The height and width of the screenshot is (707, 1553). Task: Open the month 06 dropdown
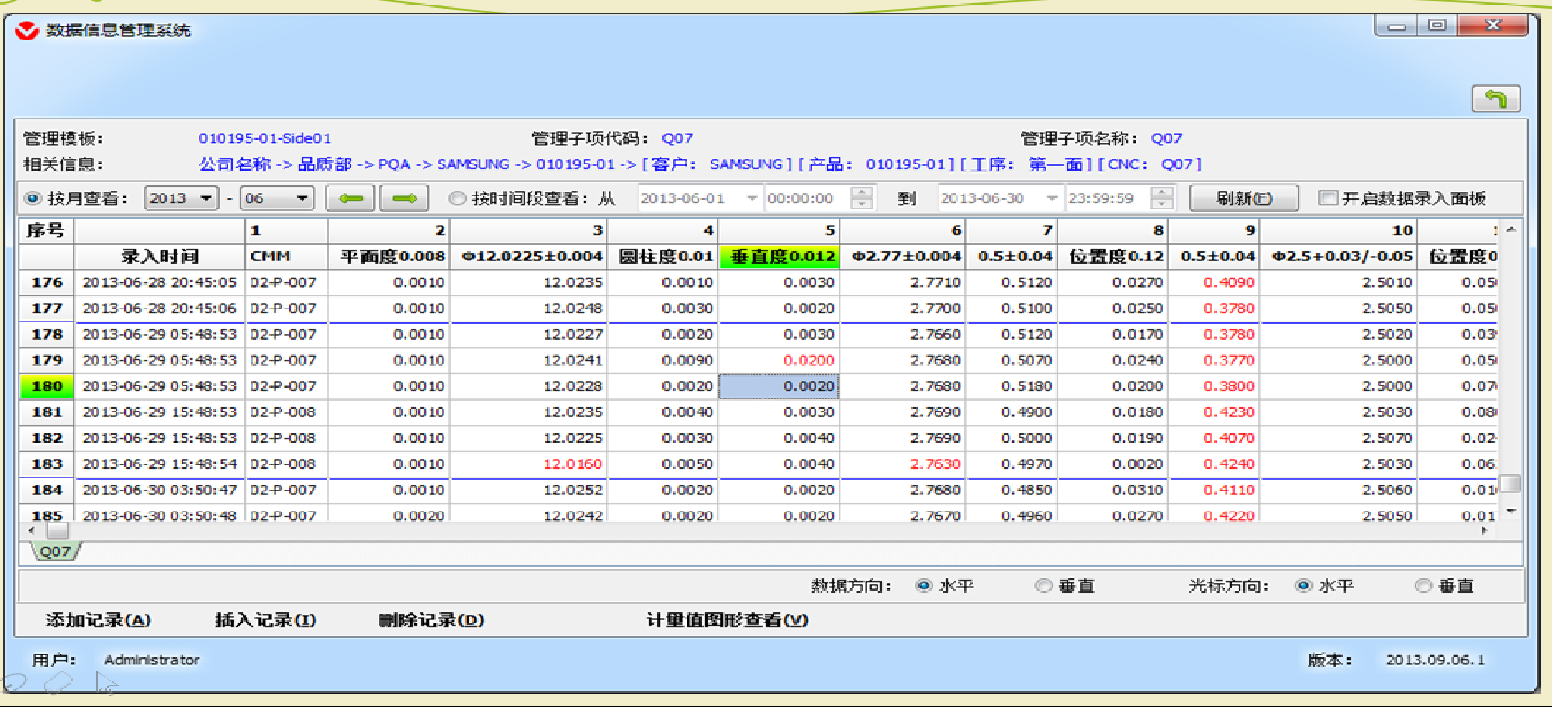point(301,198)
